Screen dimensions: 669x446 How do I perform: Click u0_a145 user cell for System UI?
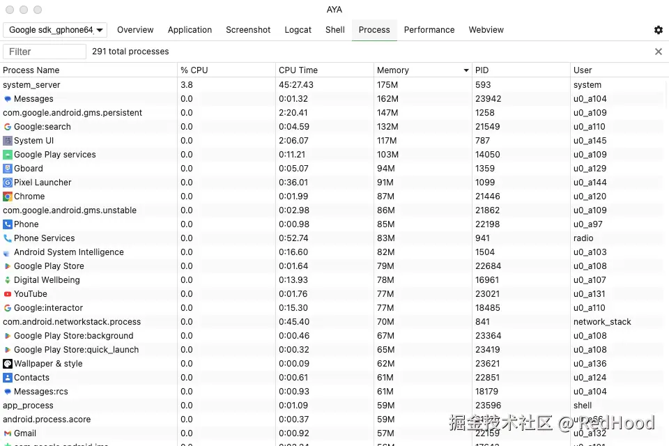[x=590, y=141]
